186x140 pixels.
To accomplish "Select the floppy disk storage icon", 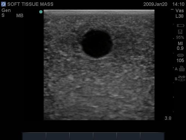I will click(180, 32).
